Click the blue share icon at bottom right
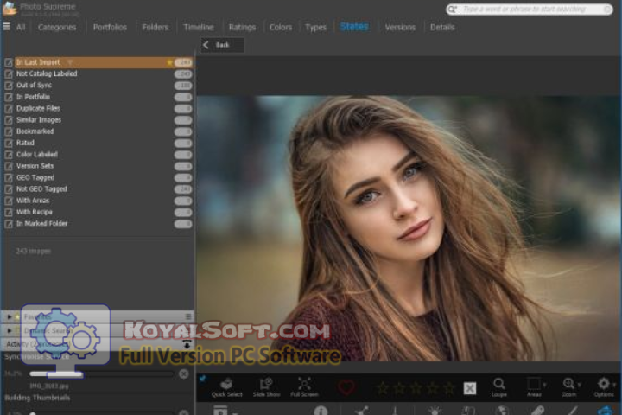 point(606,411)
